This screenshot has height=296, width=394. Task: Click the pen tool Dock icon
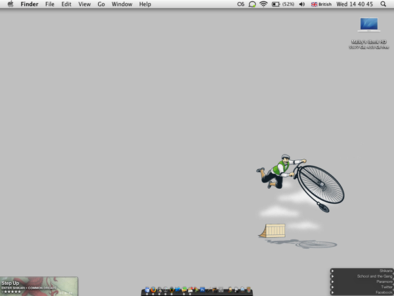pyautogui.click(x=209, y=290)
